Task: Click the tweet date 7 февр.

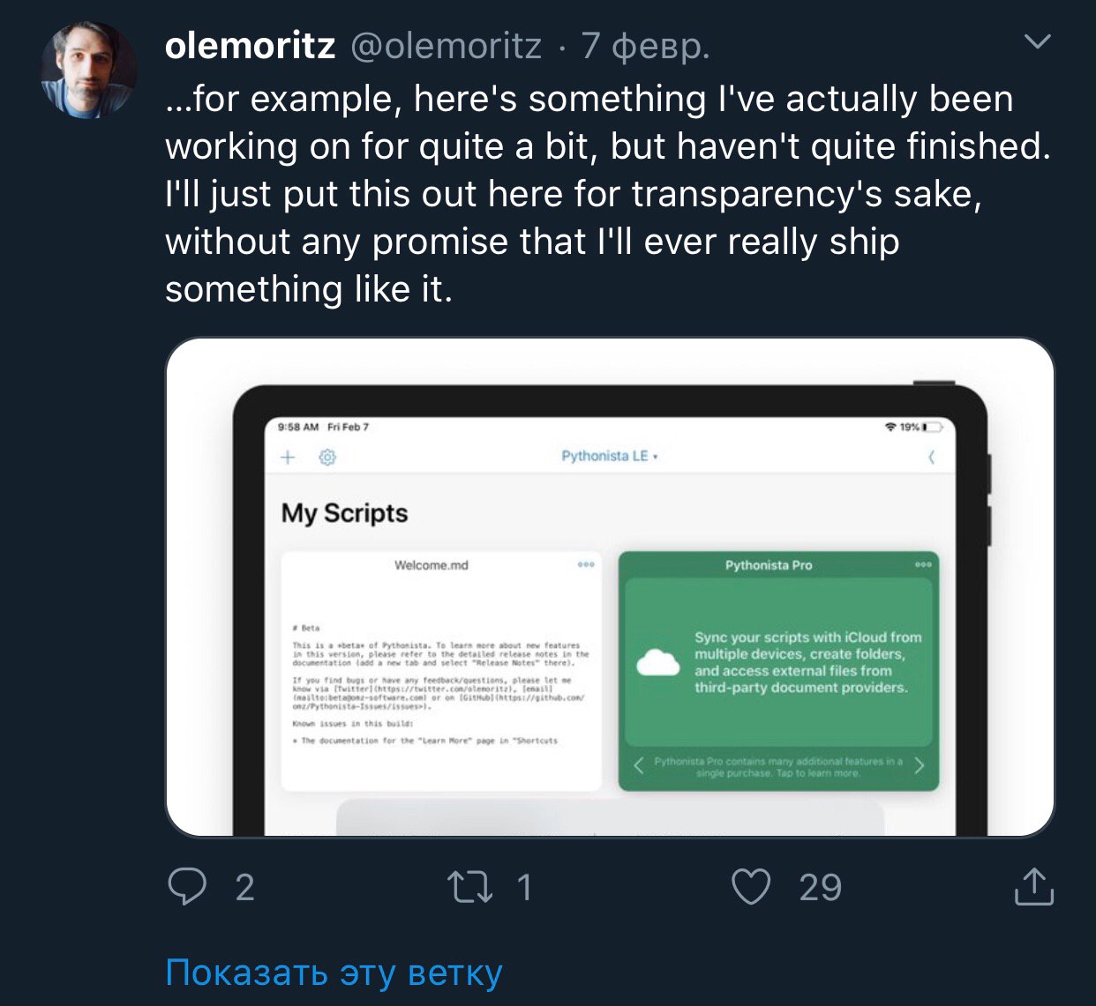Action: coord(646,46)
